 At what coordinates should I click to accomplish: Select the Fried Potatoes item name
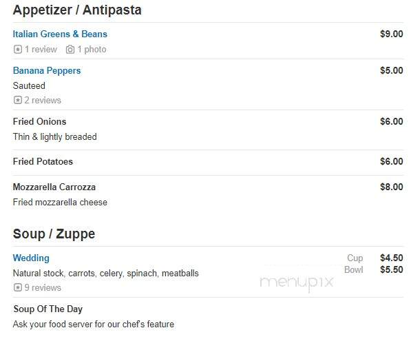tap(43, 161)
